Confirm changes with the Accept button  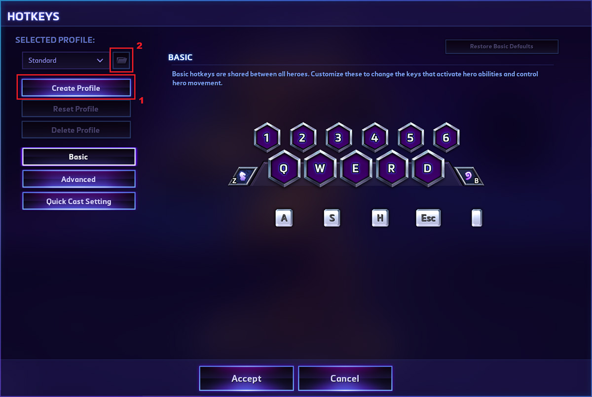tap(246, 378)
